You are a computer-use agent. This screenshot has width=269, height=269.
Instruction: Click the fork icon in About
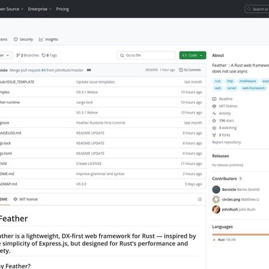(x=214, y=135)
